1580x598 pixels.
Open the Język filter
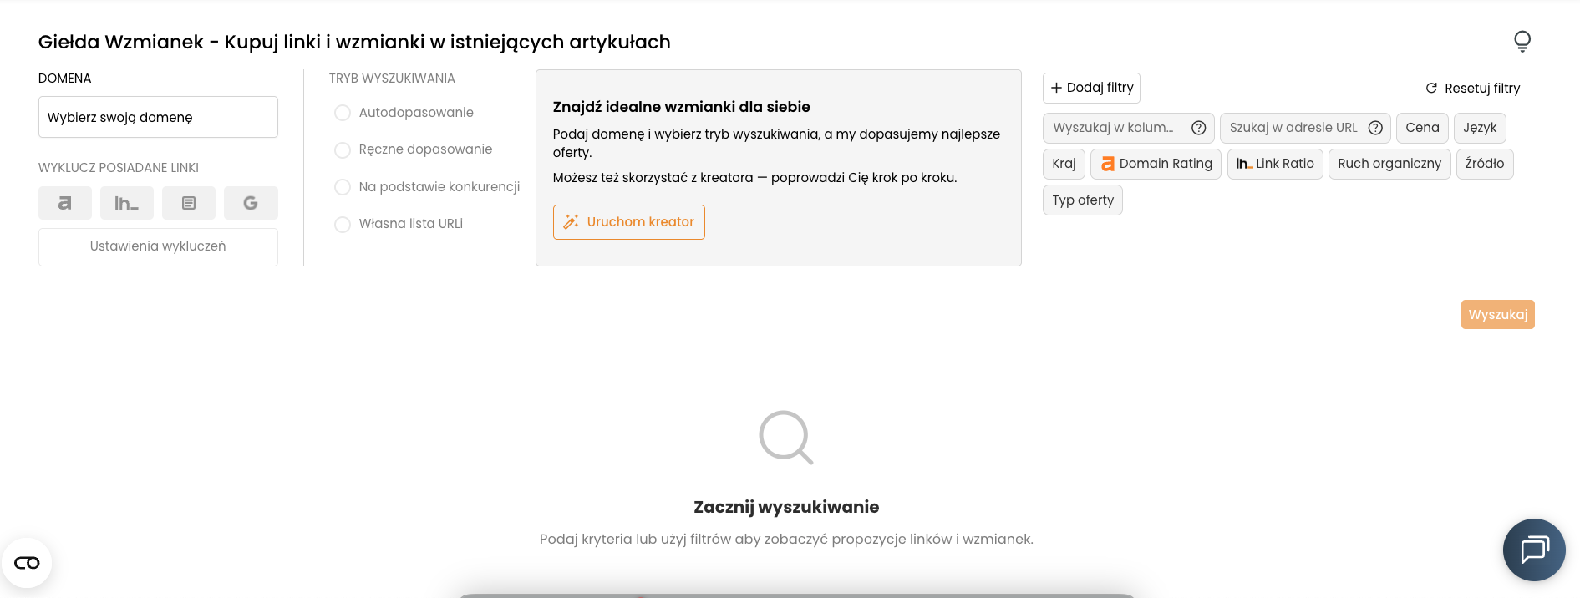(1480, 128)
